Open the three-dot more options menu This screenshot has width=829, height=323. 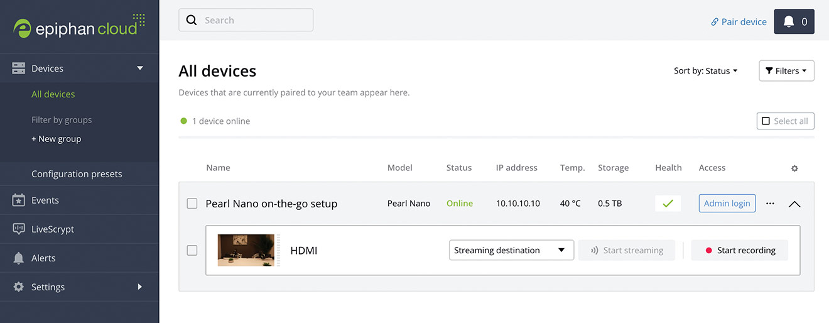click(x=771, y=204)
